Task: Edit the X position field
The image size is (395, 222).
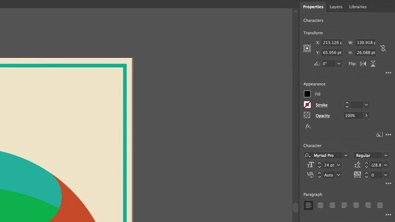Action: (332, 43)
